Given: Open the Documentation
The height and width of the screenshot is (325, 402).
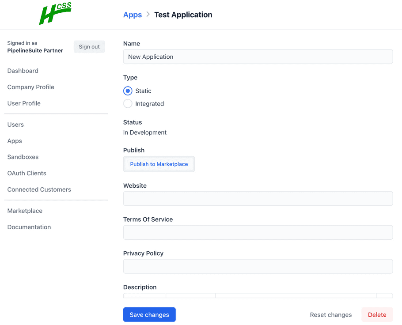Looking at the screenshot, I should [x=29, y=227].
